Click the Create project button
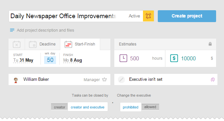This screenshot has width=224, height=121. [x=187, y=16]
